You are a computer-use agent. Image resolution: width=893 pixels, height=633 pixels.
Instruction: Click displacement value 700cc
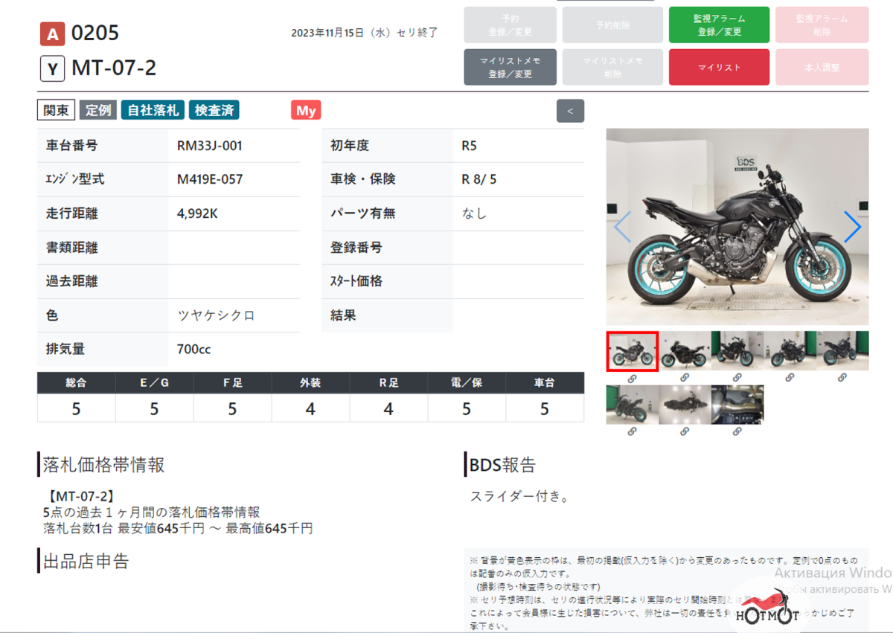pos(193,349)
